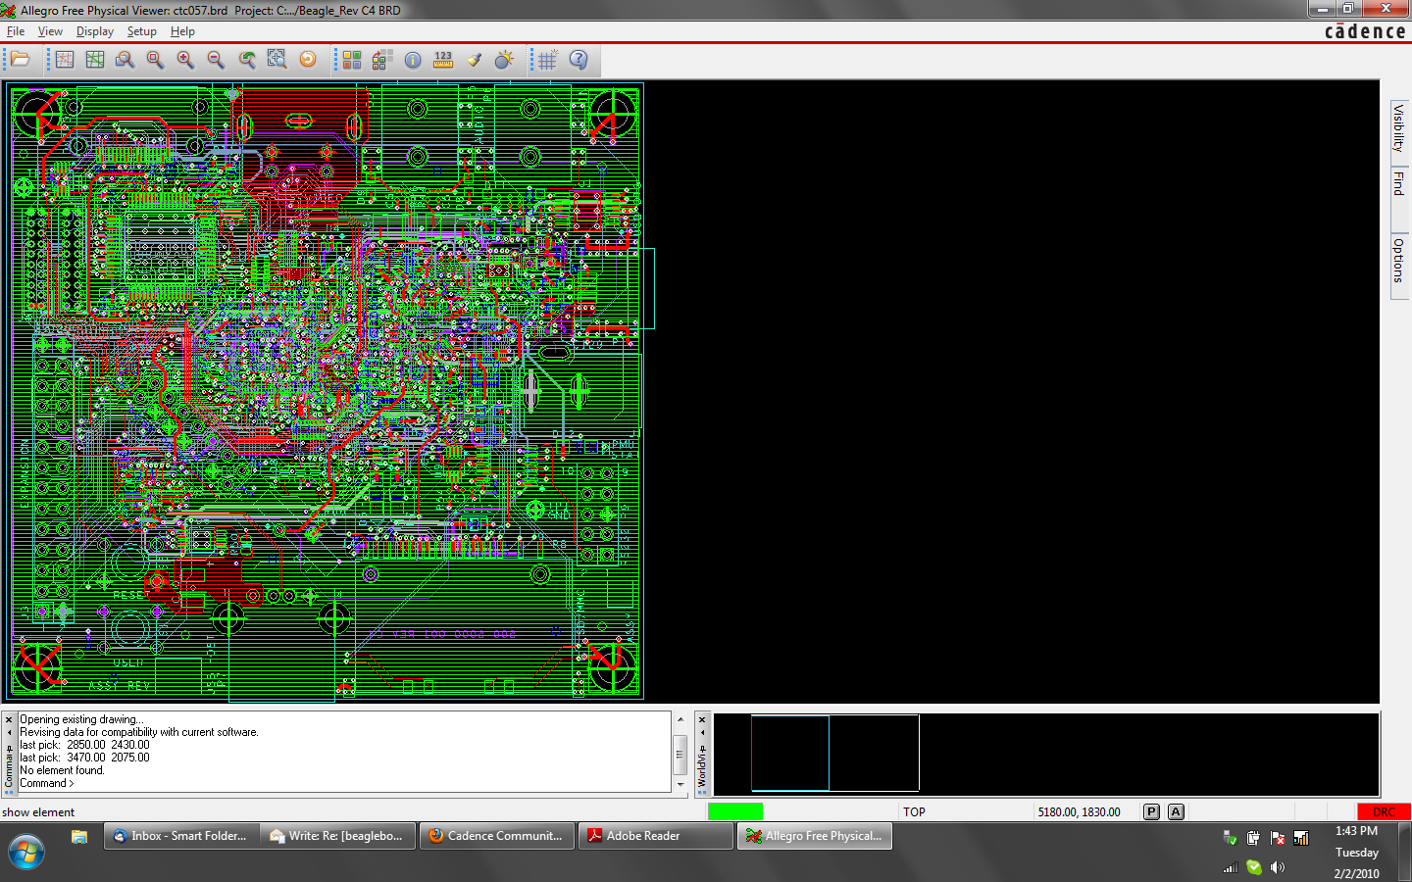Click the WorldView overview thumbnail
This screenshot has width=1412, height=882.
[1046, 754]
